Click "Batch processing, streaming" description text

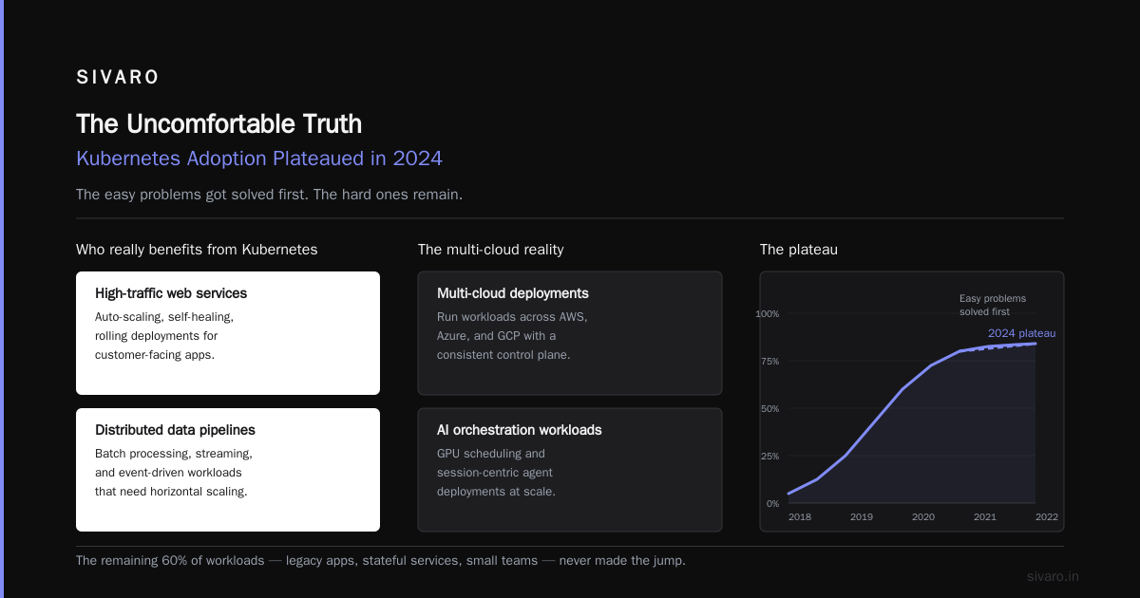(x=174, y=473)
